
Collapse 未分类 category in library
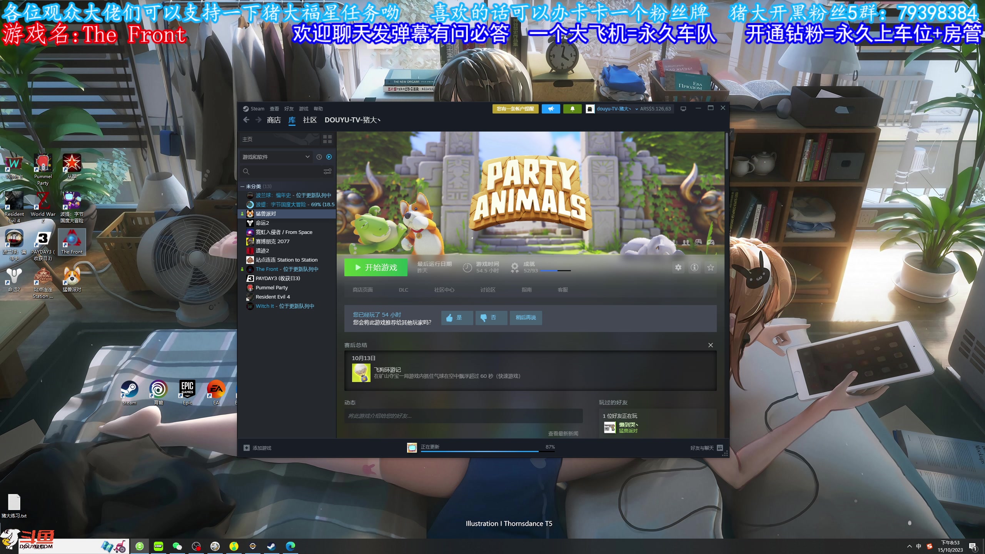(x=242, y=186)
